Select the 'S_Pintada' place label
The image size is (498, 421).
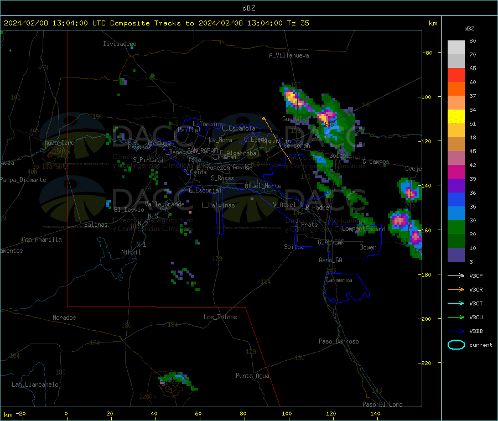pyautogui.click(x=148, y=160)
